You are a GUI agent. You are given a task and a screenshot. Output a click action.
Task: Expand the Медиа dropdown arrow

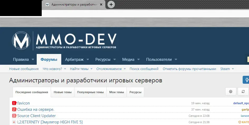click(x=138, y=59)
